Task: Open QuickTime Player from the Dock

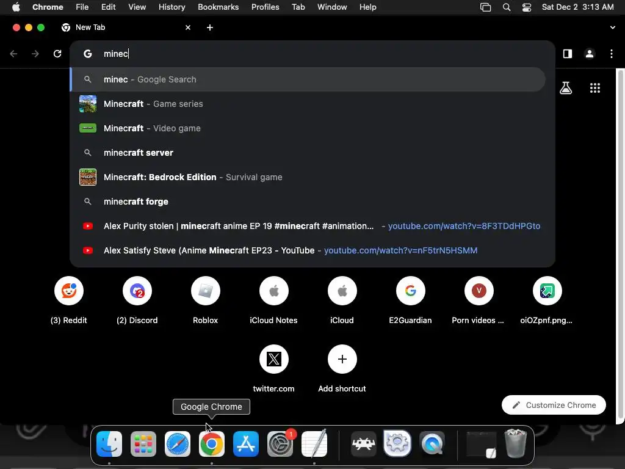Action: coord(432,443)
